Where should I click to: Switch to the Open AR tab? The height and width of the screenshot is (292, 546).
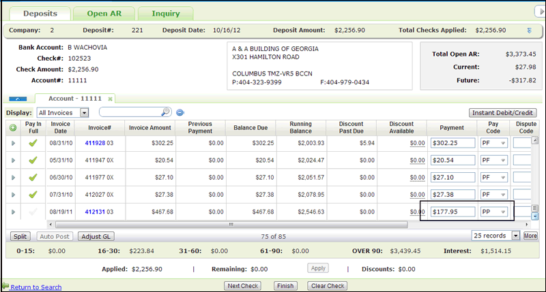click(x=104, y=14)
